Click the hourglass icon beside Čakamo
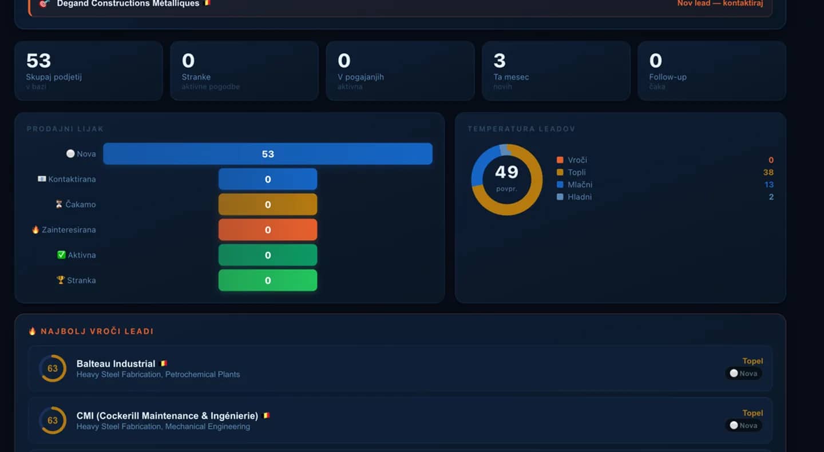Viewport: 824px width, 452px height. (x=59, y=204)
